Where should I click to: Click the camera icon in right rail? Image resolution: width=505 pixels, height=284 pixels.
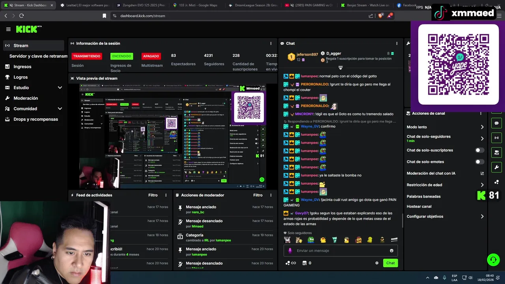tap(496, 152)
